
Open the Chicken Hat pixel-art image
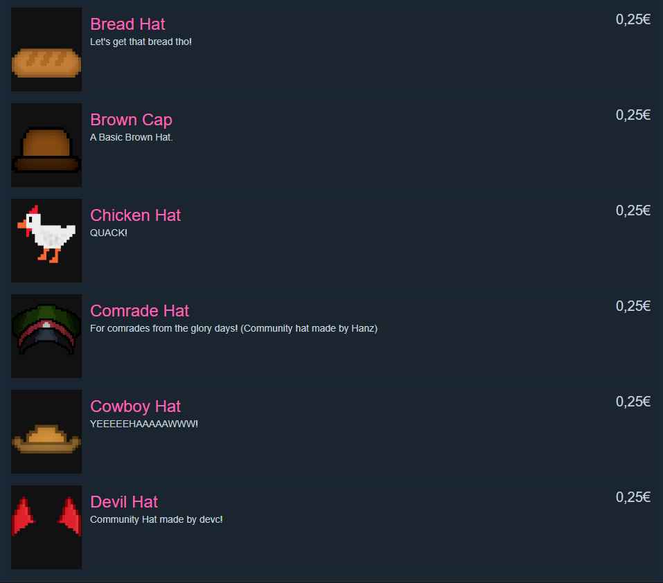tap(46, 240)
